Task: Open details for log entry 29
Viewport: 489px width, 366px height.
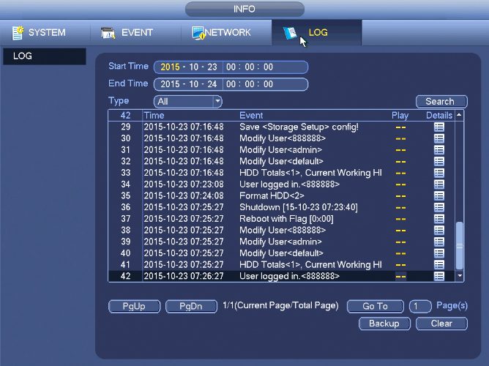Action: pyautogui.click(x=439, y=127)
